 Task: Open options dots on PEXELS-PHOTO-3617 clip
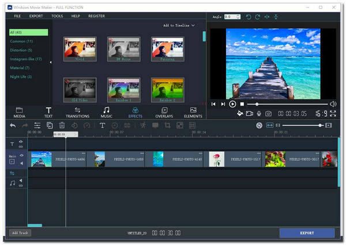(317, 153)
